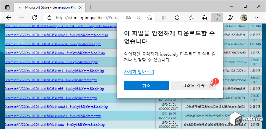Maximize the Edge browser window
The width and height of the screenshot is (266, 129).
point(245,6)
